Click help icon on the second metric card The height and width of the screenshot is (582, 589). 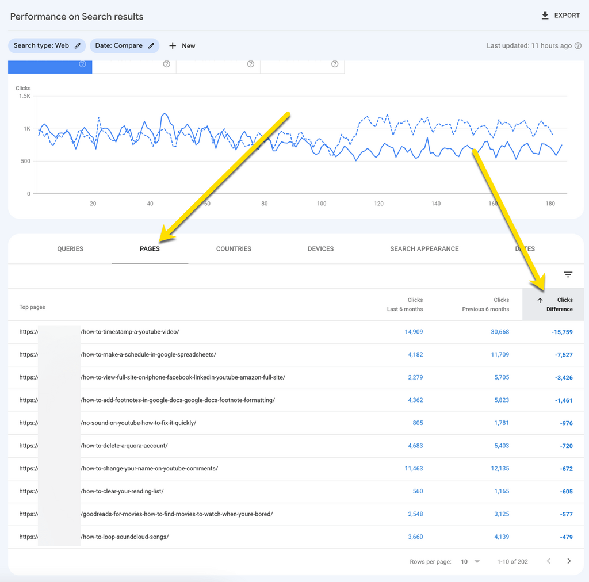(x=166, y=64)
